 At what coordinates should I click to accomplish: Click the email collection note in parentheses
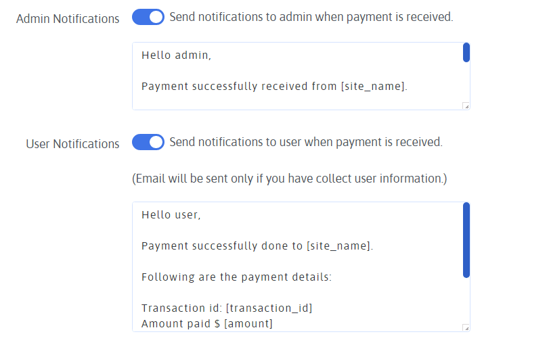pos(289,179)
